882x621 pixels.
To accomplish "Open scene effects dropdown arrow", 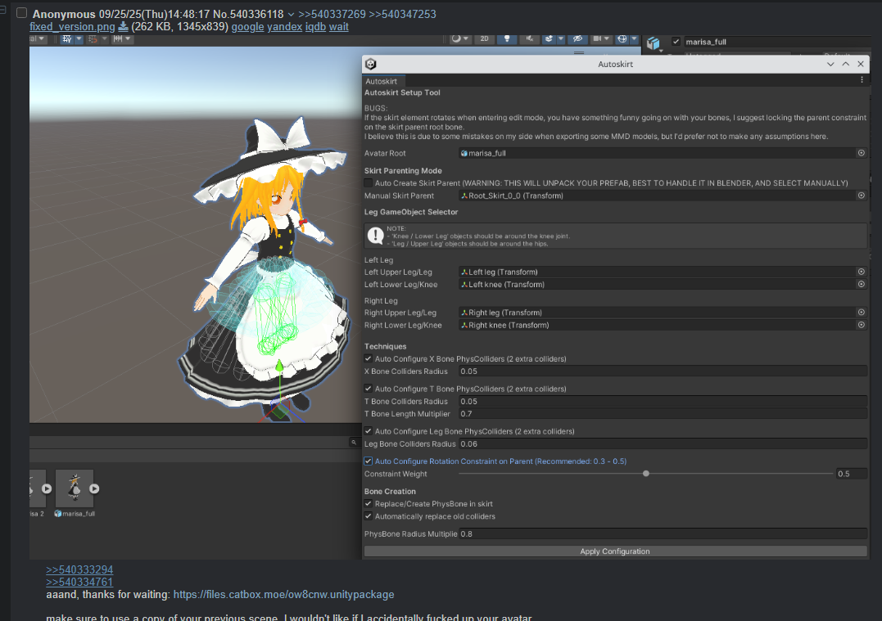I will [561, 38].
